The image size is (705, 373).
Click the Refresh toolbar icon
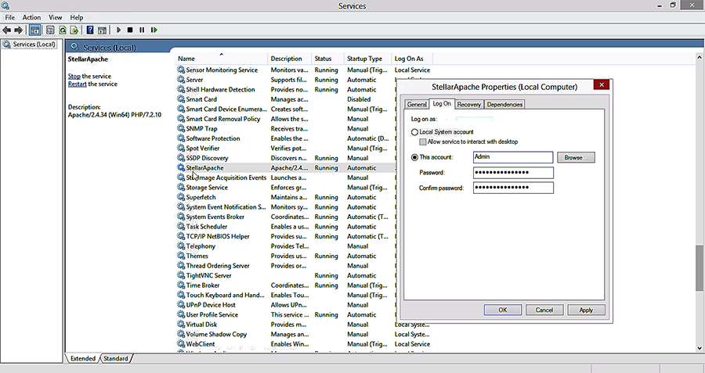point(63,30)
